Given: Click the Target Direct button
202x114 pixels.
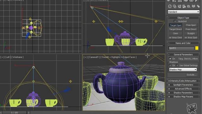Looking at the screenshot, I should coord(175,29).
